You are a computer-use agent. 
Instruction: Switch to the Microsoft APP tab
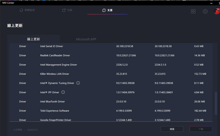pos(86,39)
